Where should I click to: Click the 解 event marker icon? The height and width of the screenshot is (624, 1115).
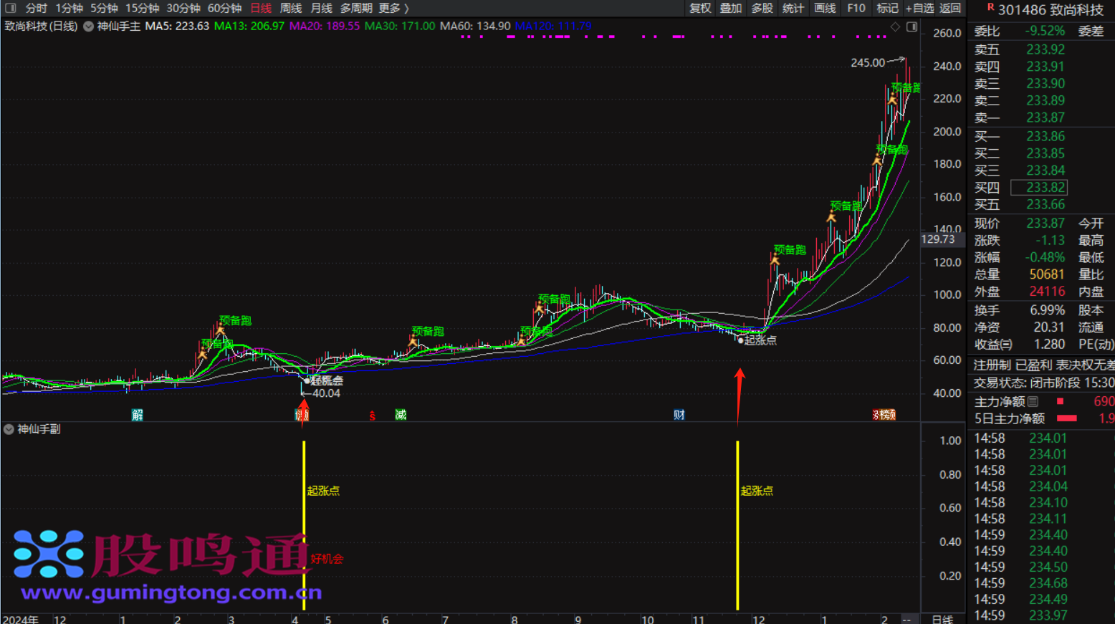pyautogui.click(x=137, y=415)
